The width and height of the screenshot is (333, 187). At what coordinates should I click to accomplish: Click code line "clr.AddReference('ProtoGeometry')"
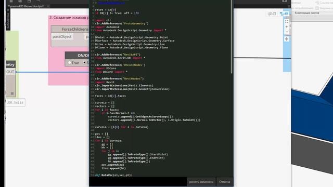122,23
